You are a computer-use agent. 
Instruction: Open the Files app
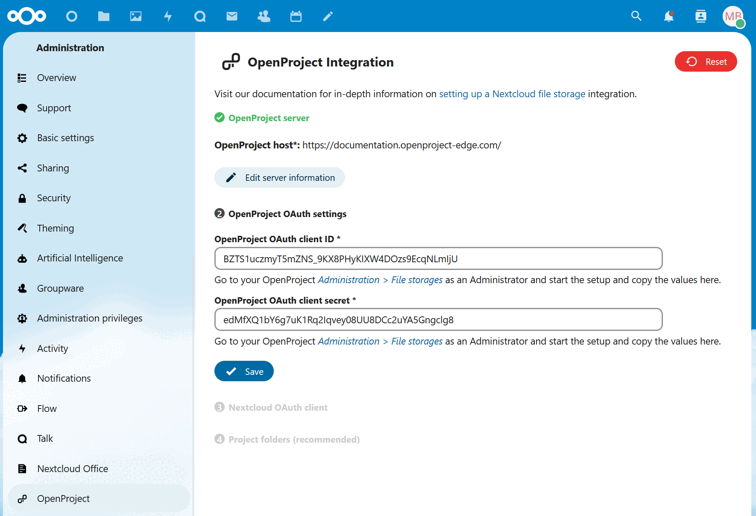pyautogui.click(x=104, y=16)
